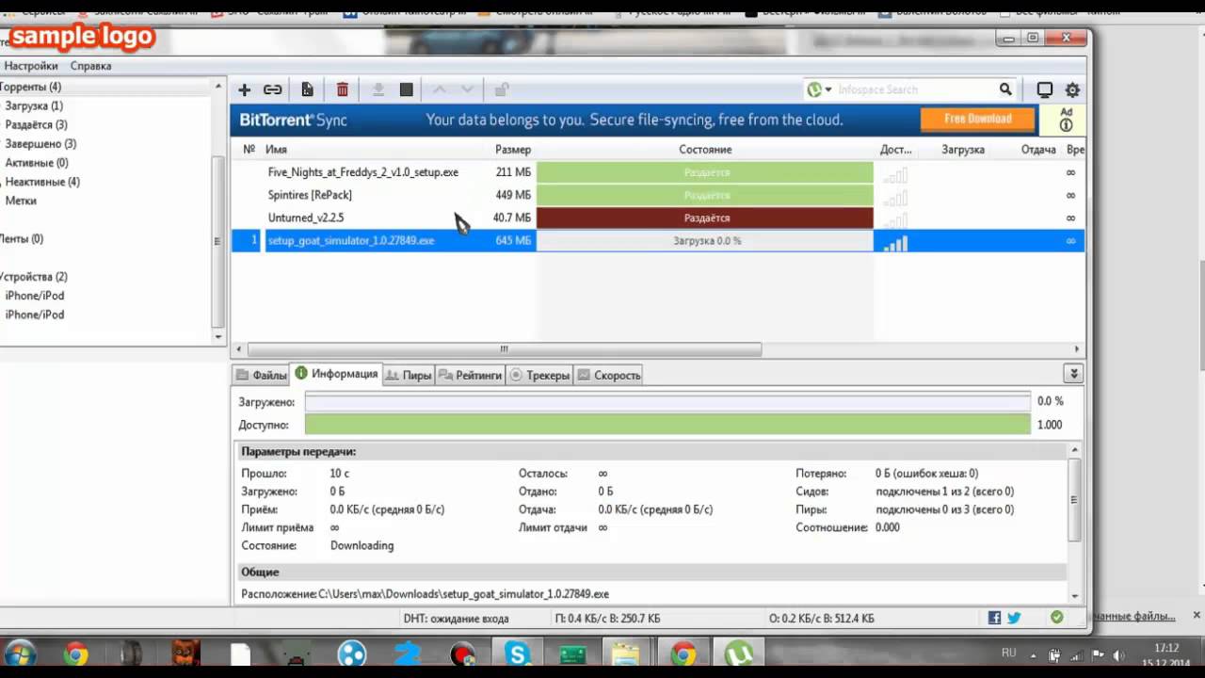Click the details pane scroll-down arrow
This screenshot has height=678, width=1205.
[1074, 594]
